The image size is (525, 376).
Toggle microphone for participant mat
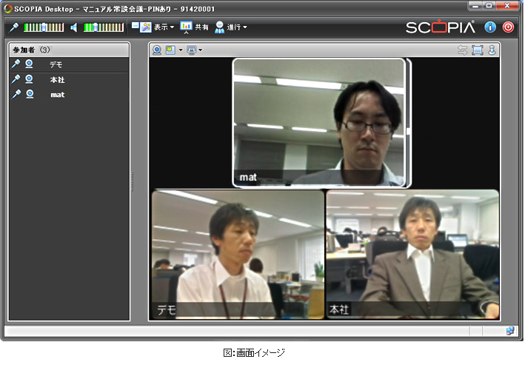(x=16, y=94)
